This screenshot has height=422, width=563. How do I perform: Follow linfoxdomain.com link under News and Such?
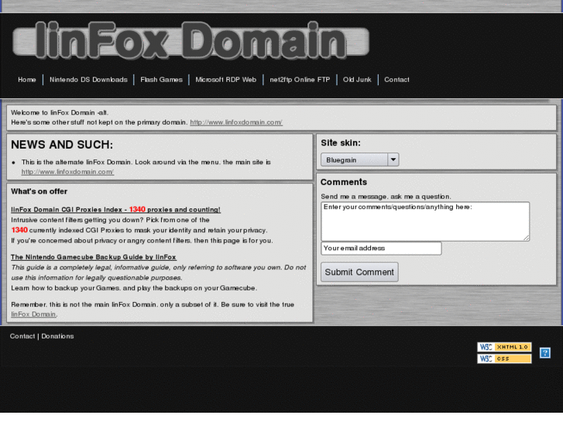click(67, 172)
